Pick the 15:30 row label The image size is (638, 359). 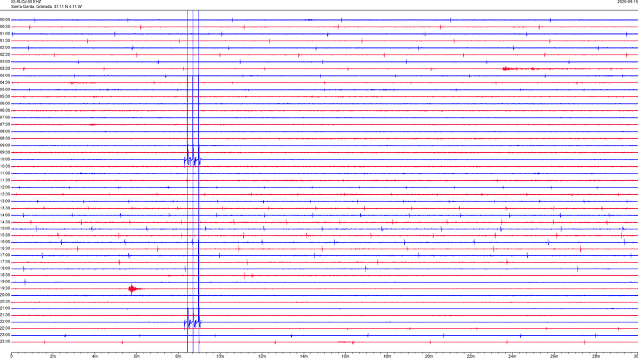[5, 235]
